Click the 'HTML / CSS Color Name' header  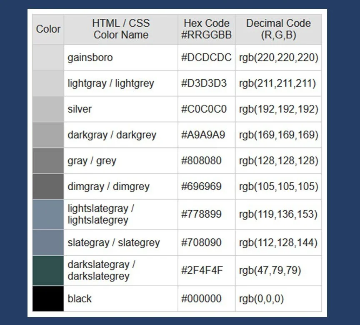pyautogui.click(x=121, y=30)
